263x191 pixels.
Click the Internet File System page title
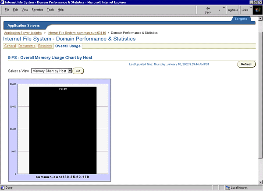tap(69, 39)
